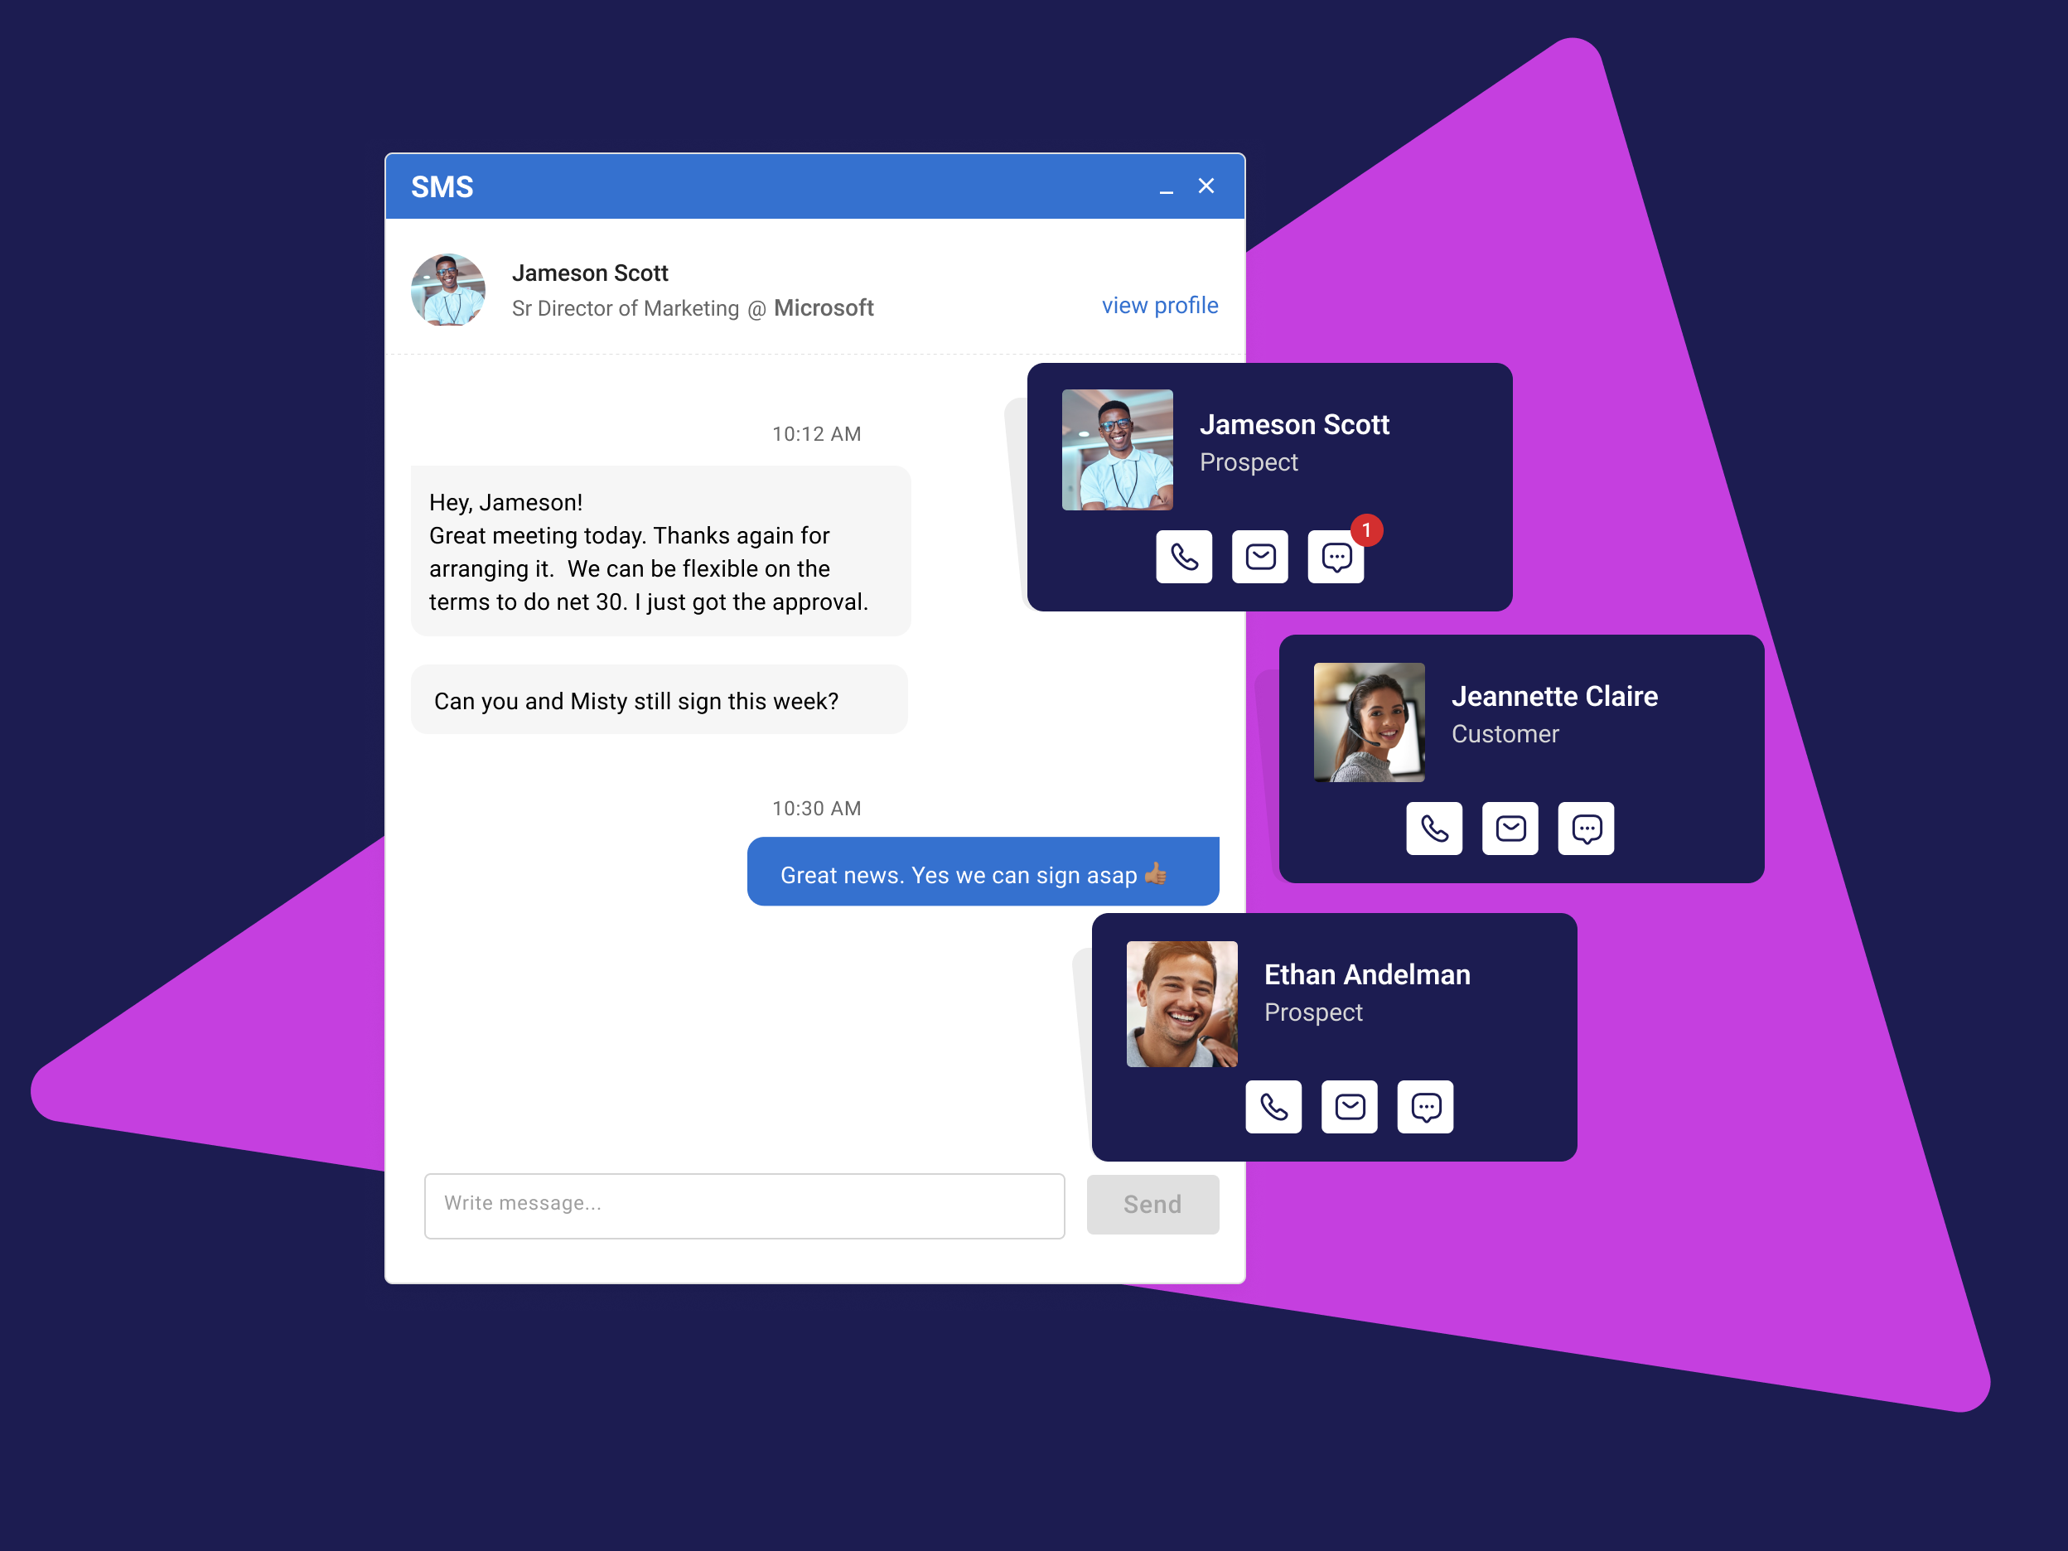Click the Send button in SMS window
This screenshot has height=1551, width=2068.
1150,1206
